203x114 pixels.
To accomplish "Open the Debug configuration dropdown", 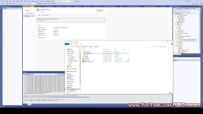I will tap(24, 3).
